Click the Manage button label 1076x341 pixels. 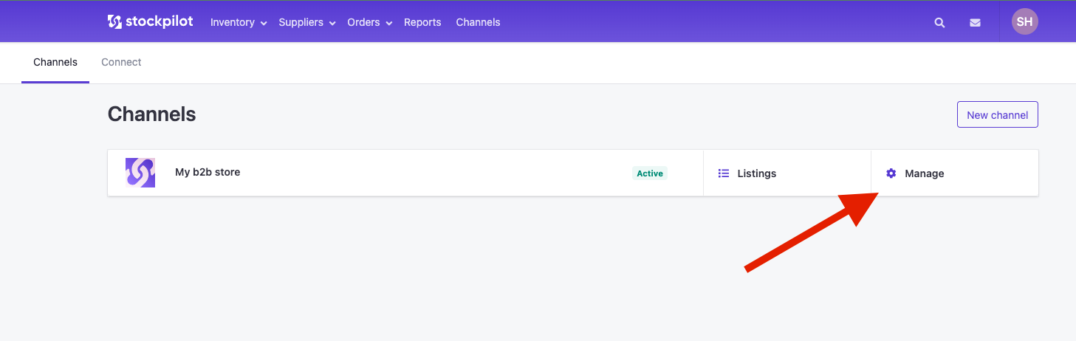coord(925,173)
